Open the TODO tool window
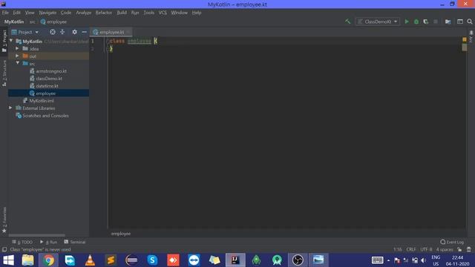This screenshot has height=267, width=475. (22, 243)
